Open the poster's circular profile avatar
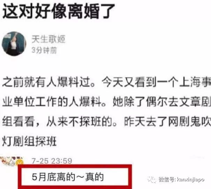 click(14, 44)
